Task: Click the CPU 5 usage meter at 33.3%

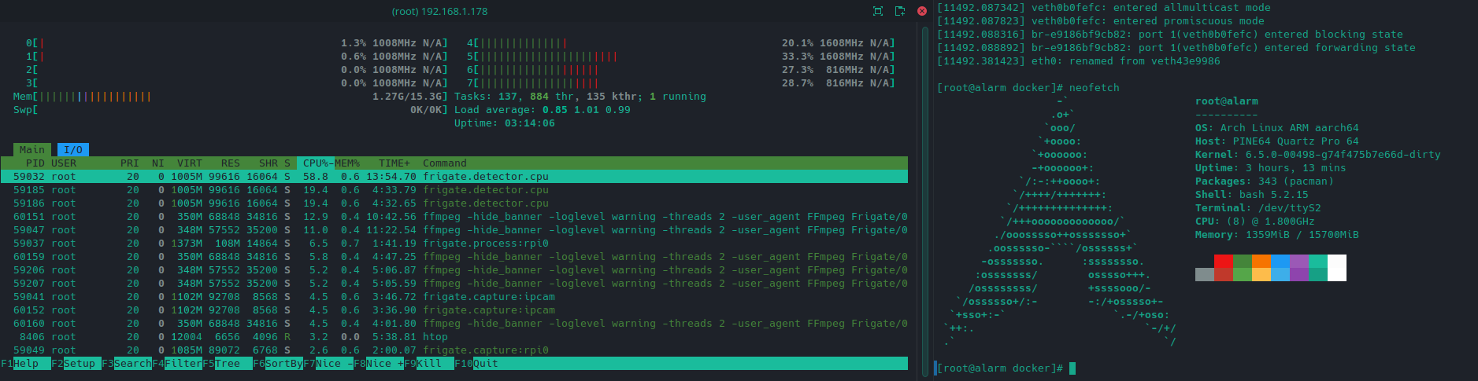Action: pos(681,56)
